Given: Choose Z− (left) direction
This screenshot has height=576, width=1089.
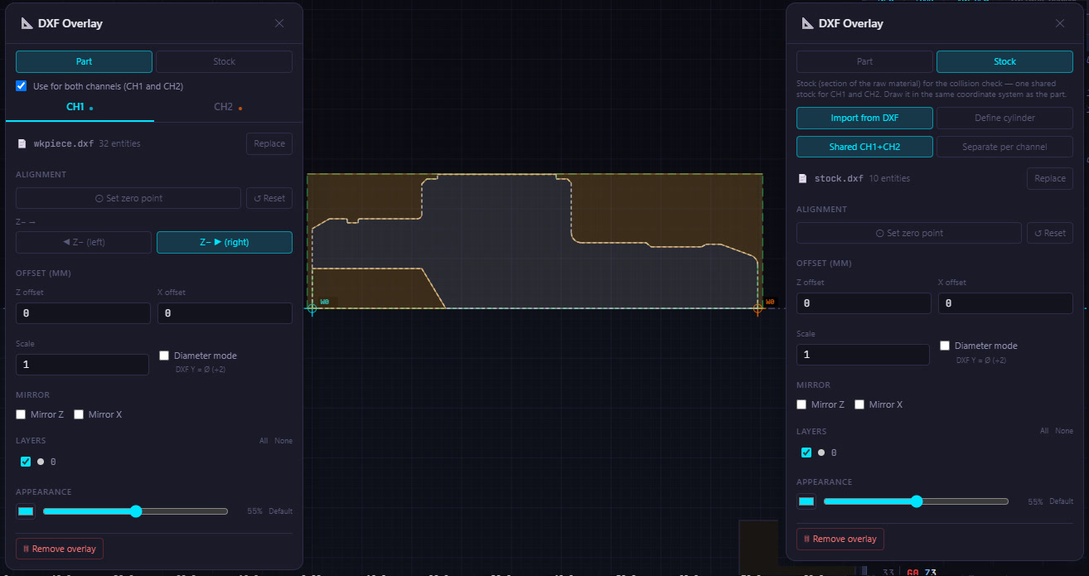Looking at the screenshot, I should click(x=84, y=242).
